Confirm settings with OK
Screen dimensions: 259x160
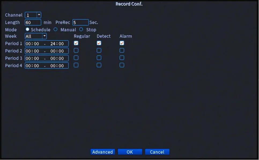tap(130, 152)
